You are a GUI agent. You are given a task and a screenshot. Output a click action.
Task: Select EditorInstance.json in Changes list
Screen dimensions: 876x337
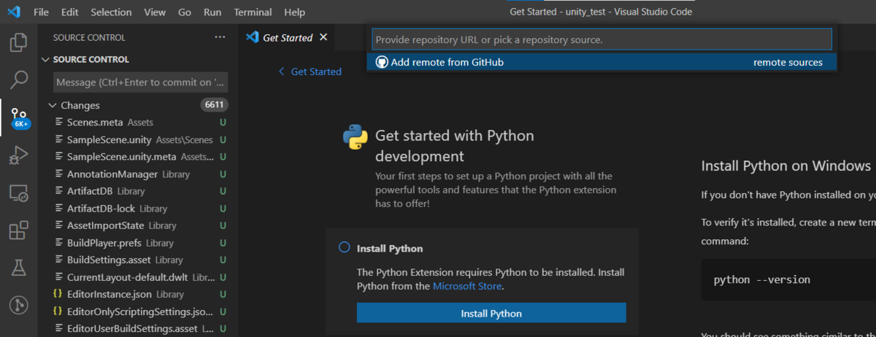pos(139,294)
